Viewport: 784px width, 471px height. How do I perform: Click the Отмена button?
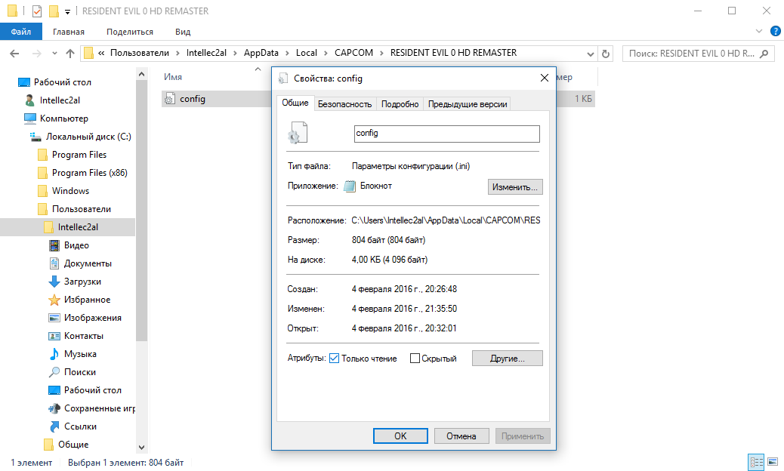461,436
